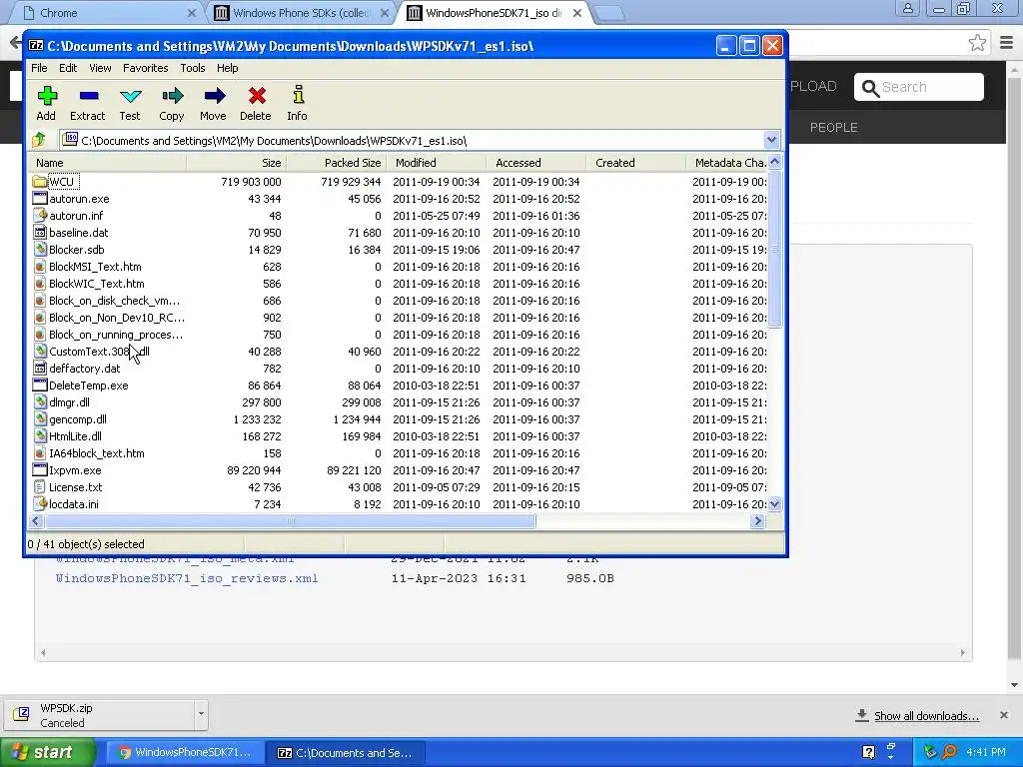Sort files by Size column header
Viewport: 1023px width, 767px height.
pos(236,163)
